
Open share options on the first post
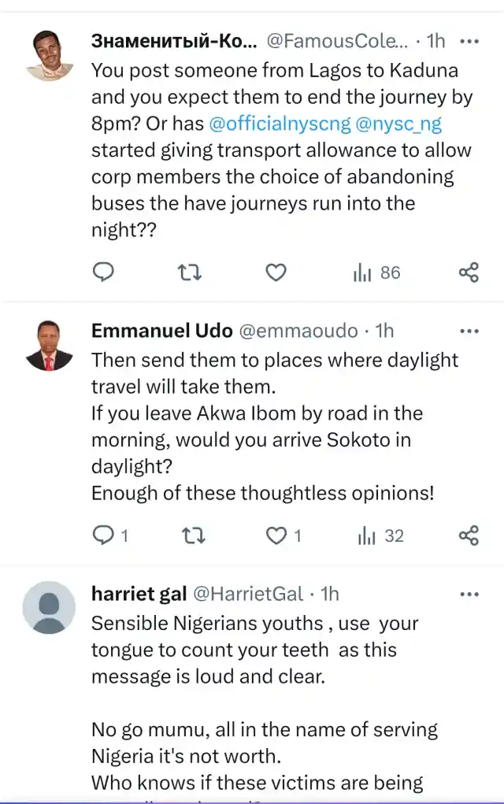tap(469, 272)
